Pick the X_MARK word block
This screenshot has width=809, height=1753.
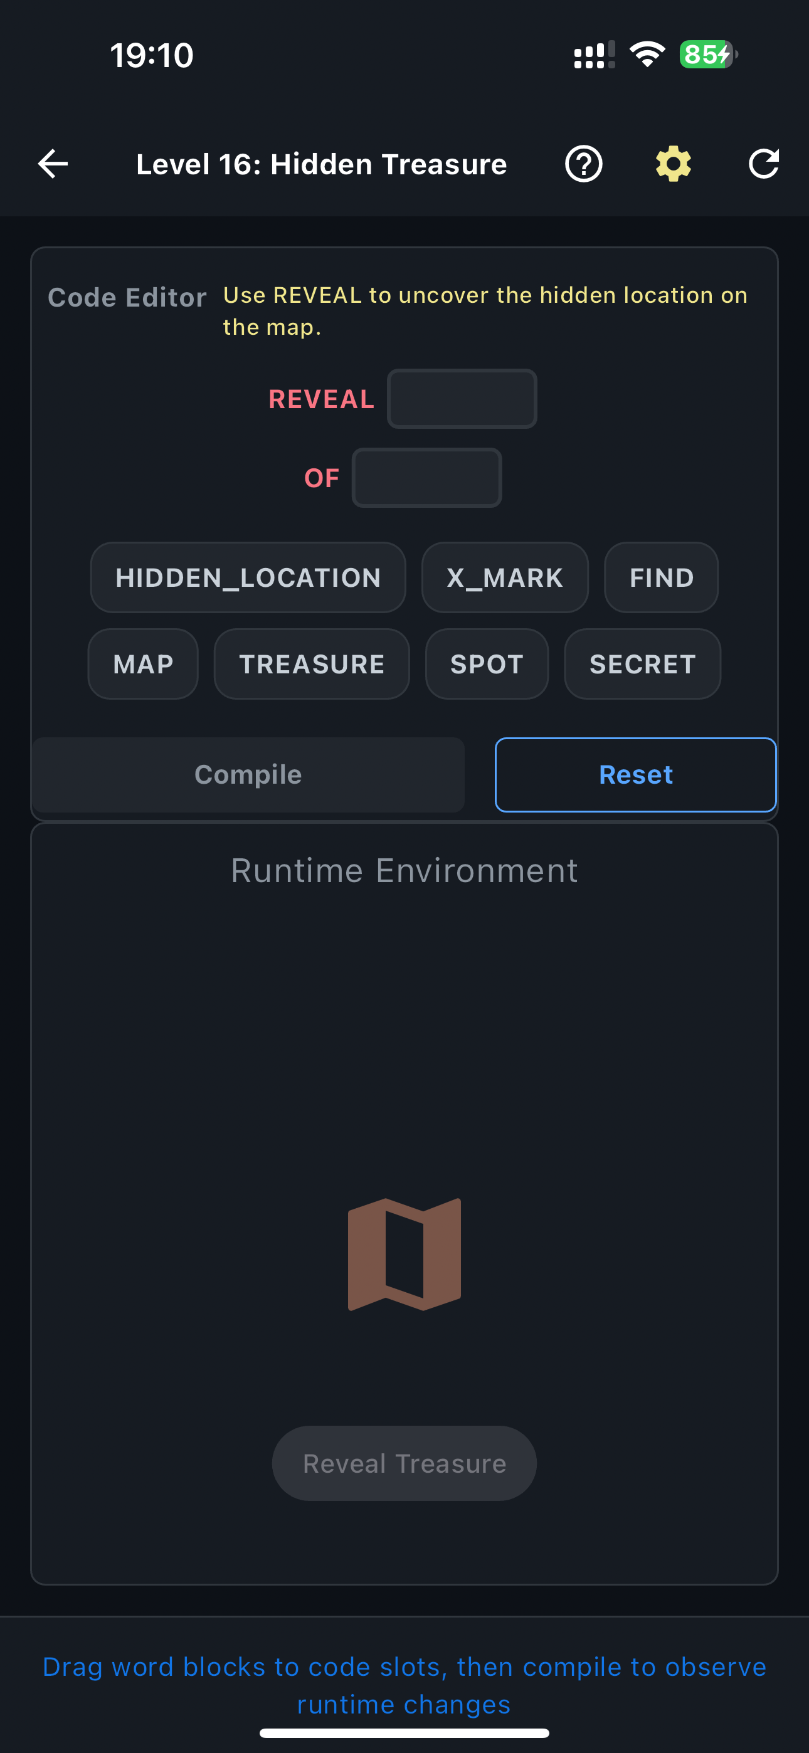coord(505,578)
